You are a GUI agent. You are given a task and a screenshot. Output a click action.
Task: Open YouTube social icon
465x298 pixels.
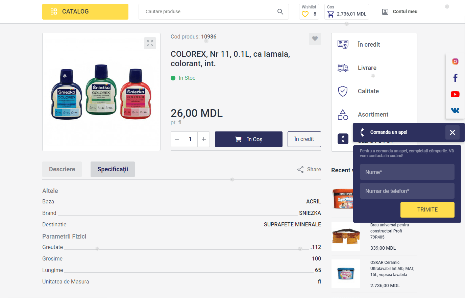coord(455,94)
